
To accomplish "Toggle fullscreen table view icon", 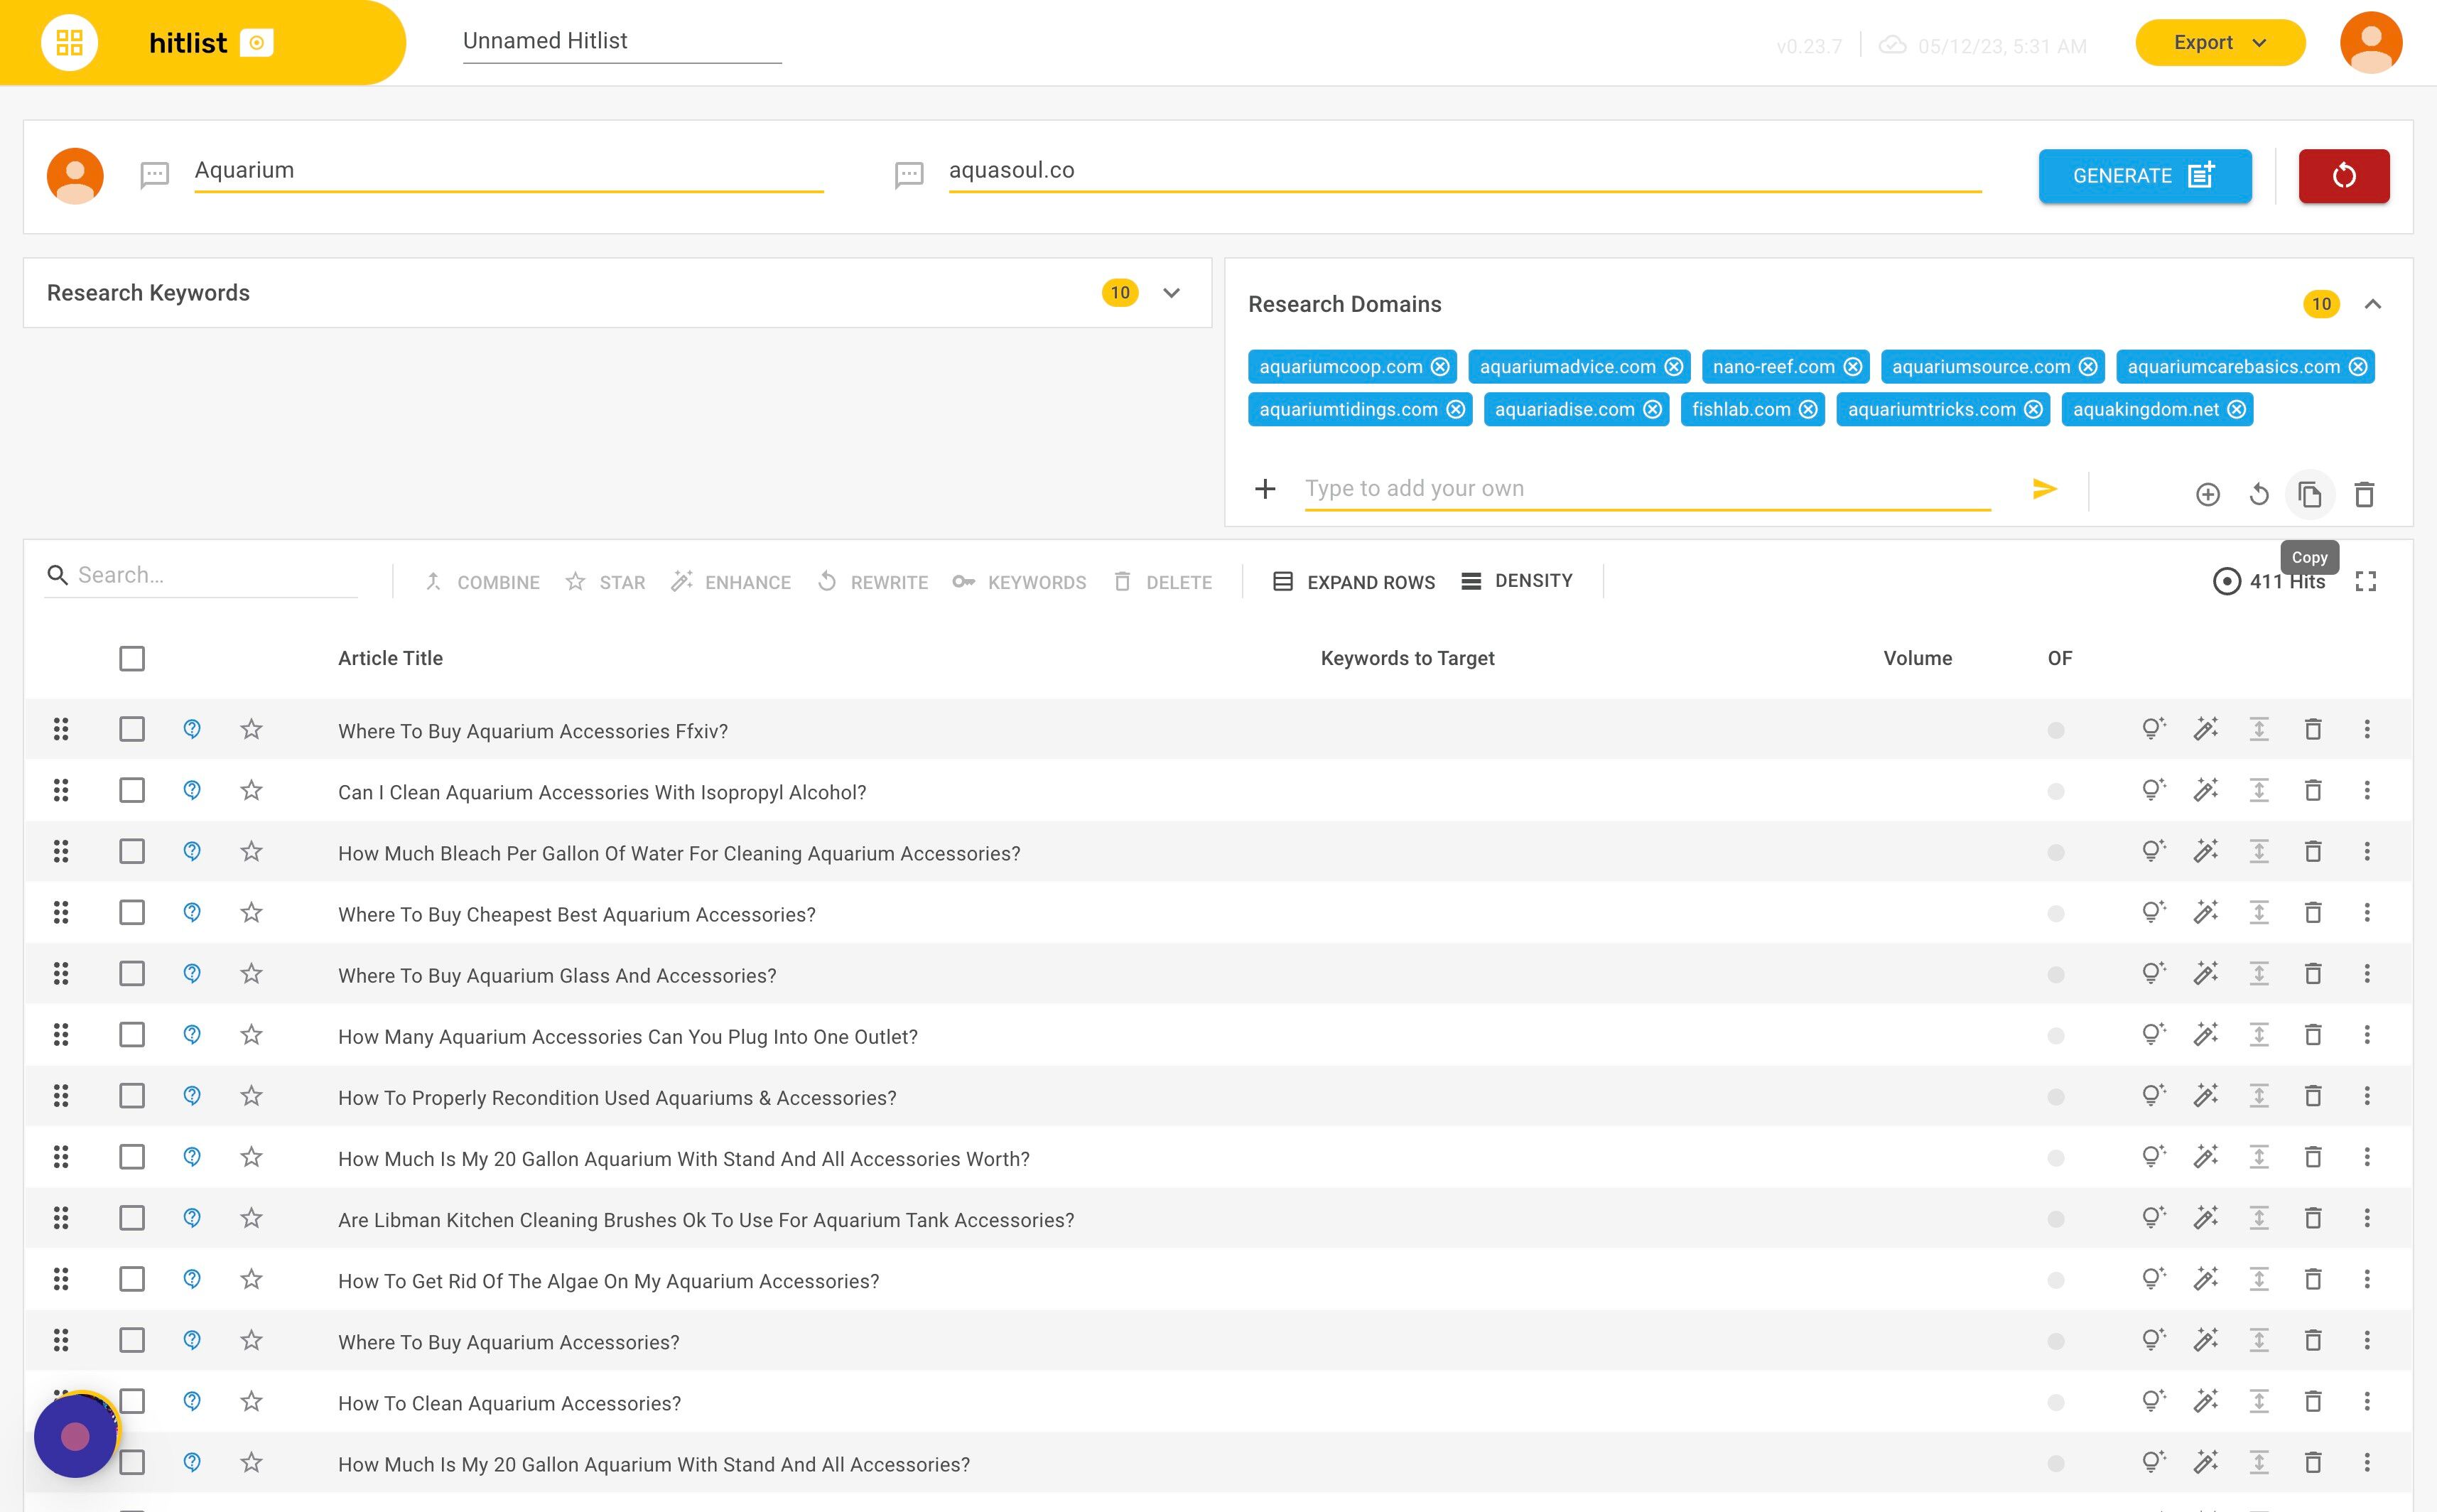I will pos(2365,581).
